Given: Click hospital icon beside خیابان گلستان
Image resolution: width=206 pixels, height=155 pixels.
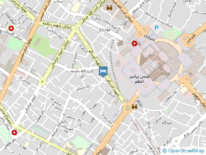Looking at the screenshot, I should point(11,28).
